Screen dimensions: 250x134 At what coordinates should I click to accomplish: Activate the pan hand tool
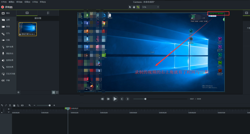click(134, 7)
